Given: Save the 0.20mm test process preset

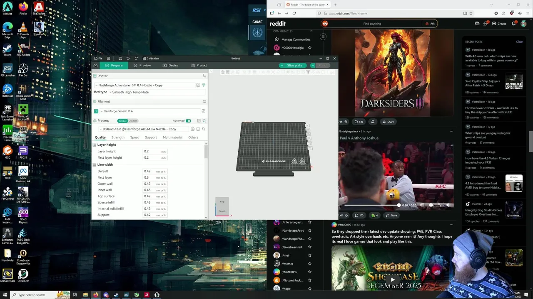Looking at the screenshot, I should [192, 129].
